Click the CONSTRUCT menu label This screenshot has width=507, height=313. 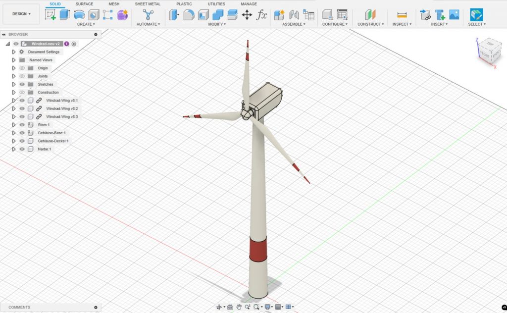click(x=370, y=24)
